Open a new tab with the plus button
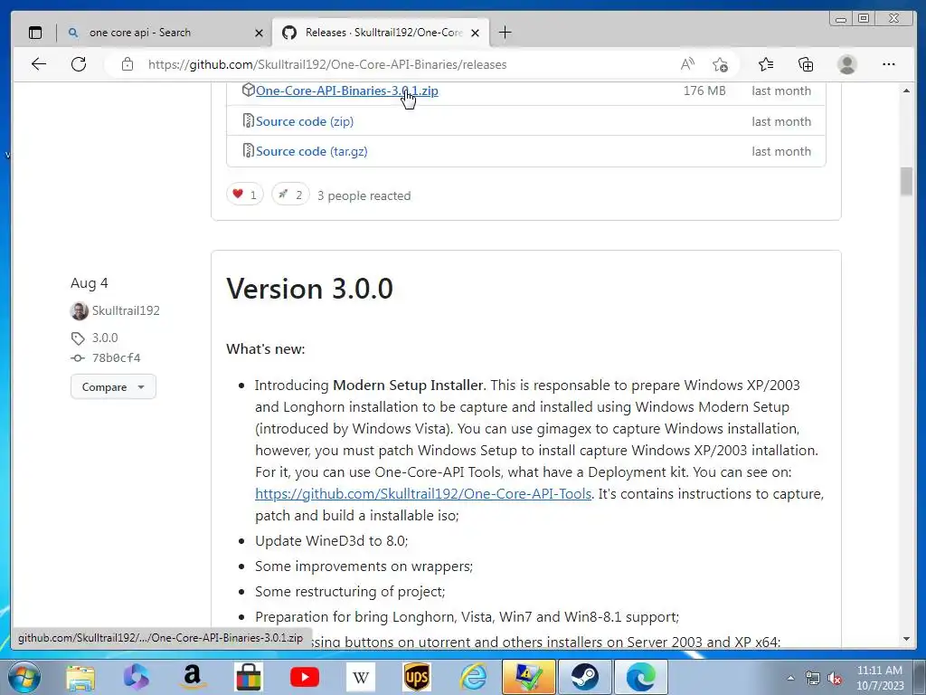Image resolution: width=926 pixels, height=695 pixels. point(505,33)
